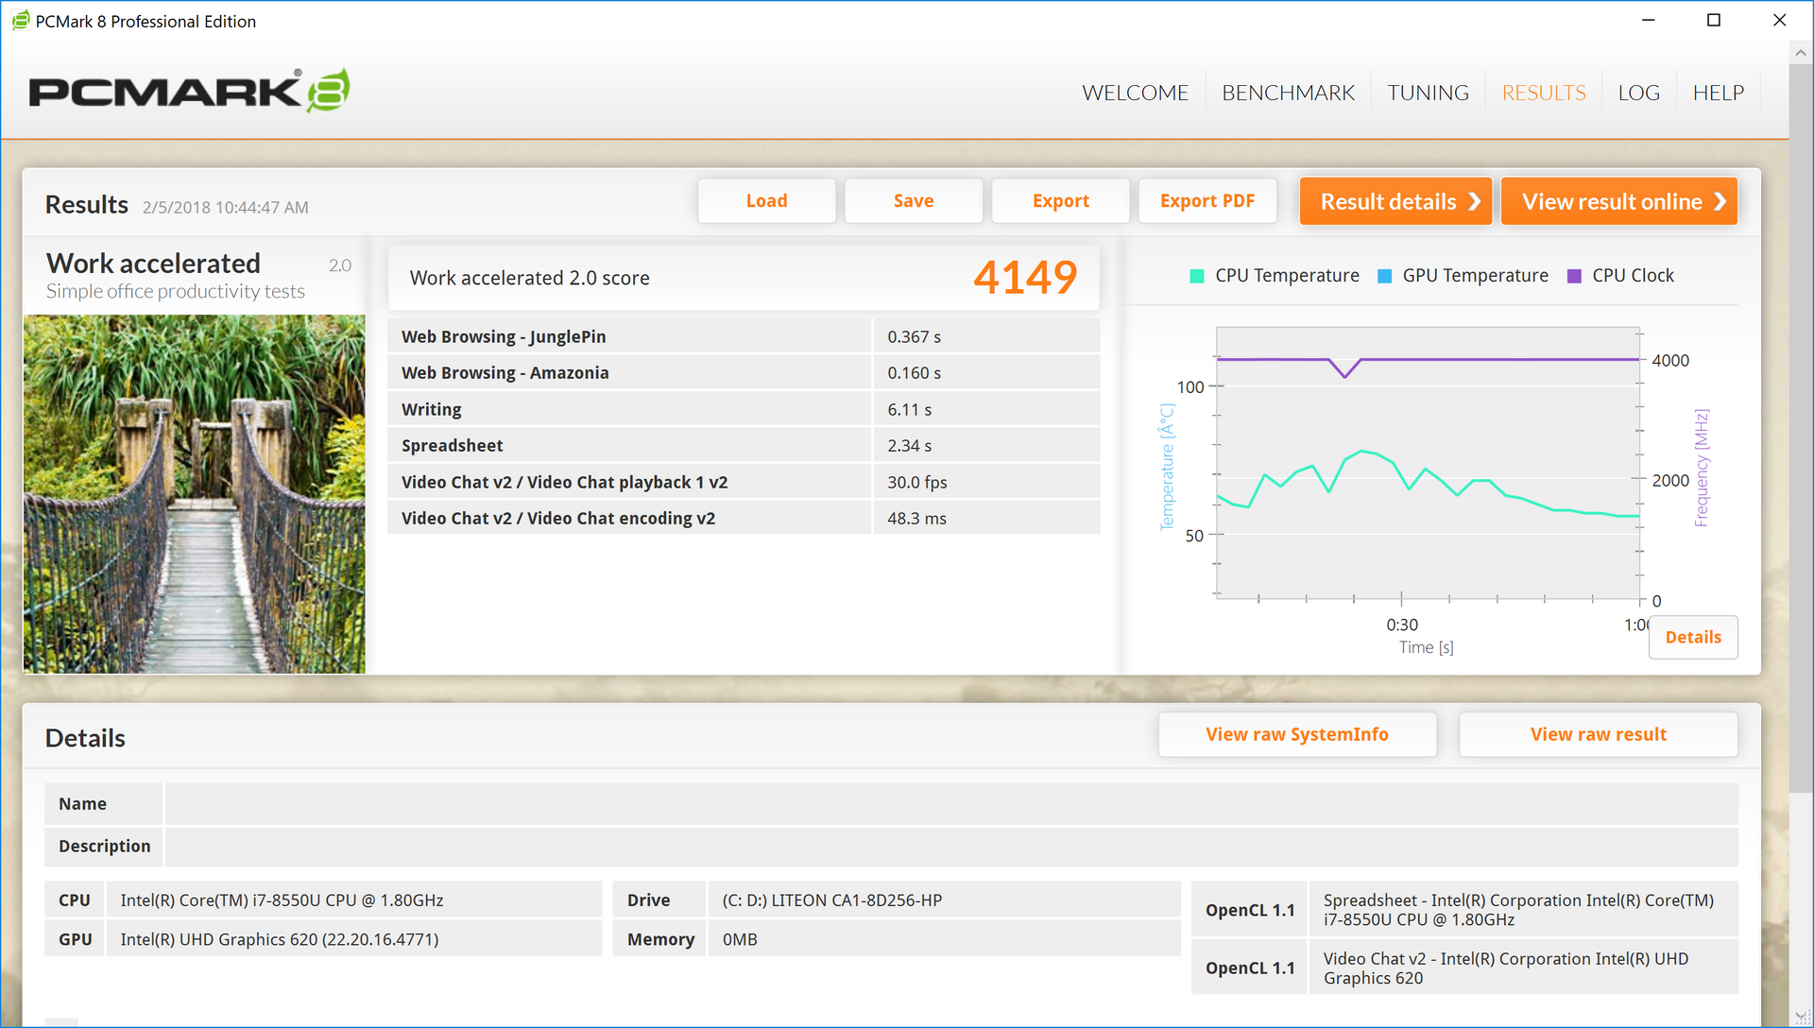Open the Result details arrow button

tap(1395, 201)
